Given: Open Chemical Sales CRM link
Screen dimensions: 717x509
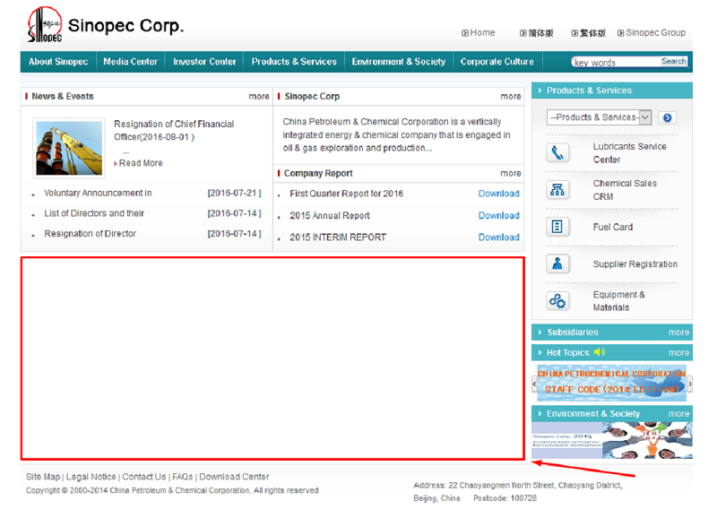Looking at the screenshot, I should coord(625,190).
